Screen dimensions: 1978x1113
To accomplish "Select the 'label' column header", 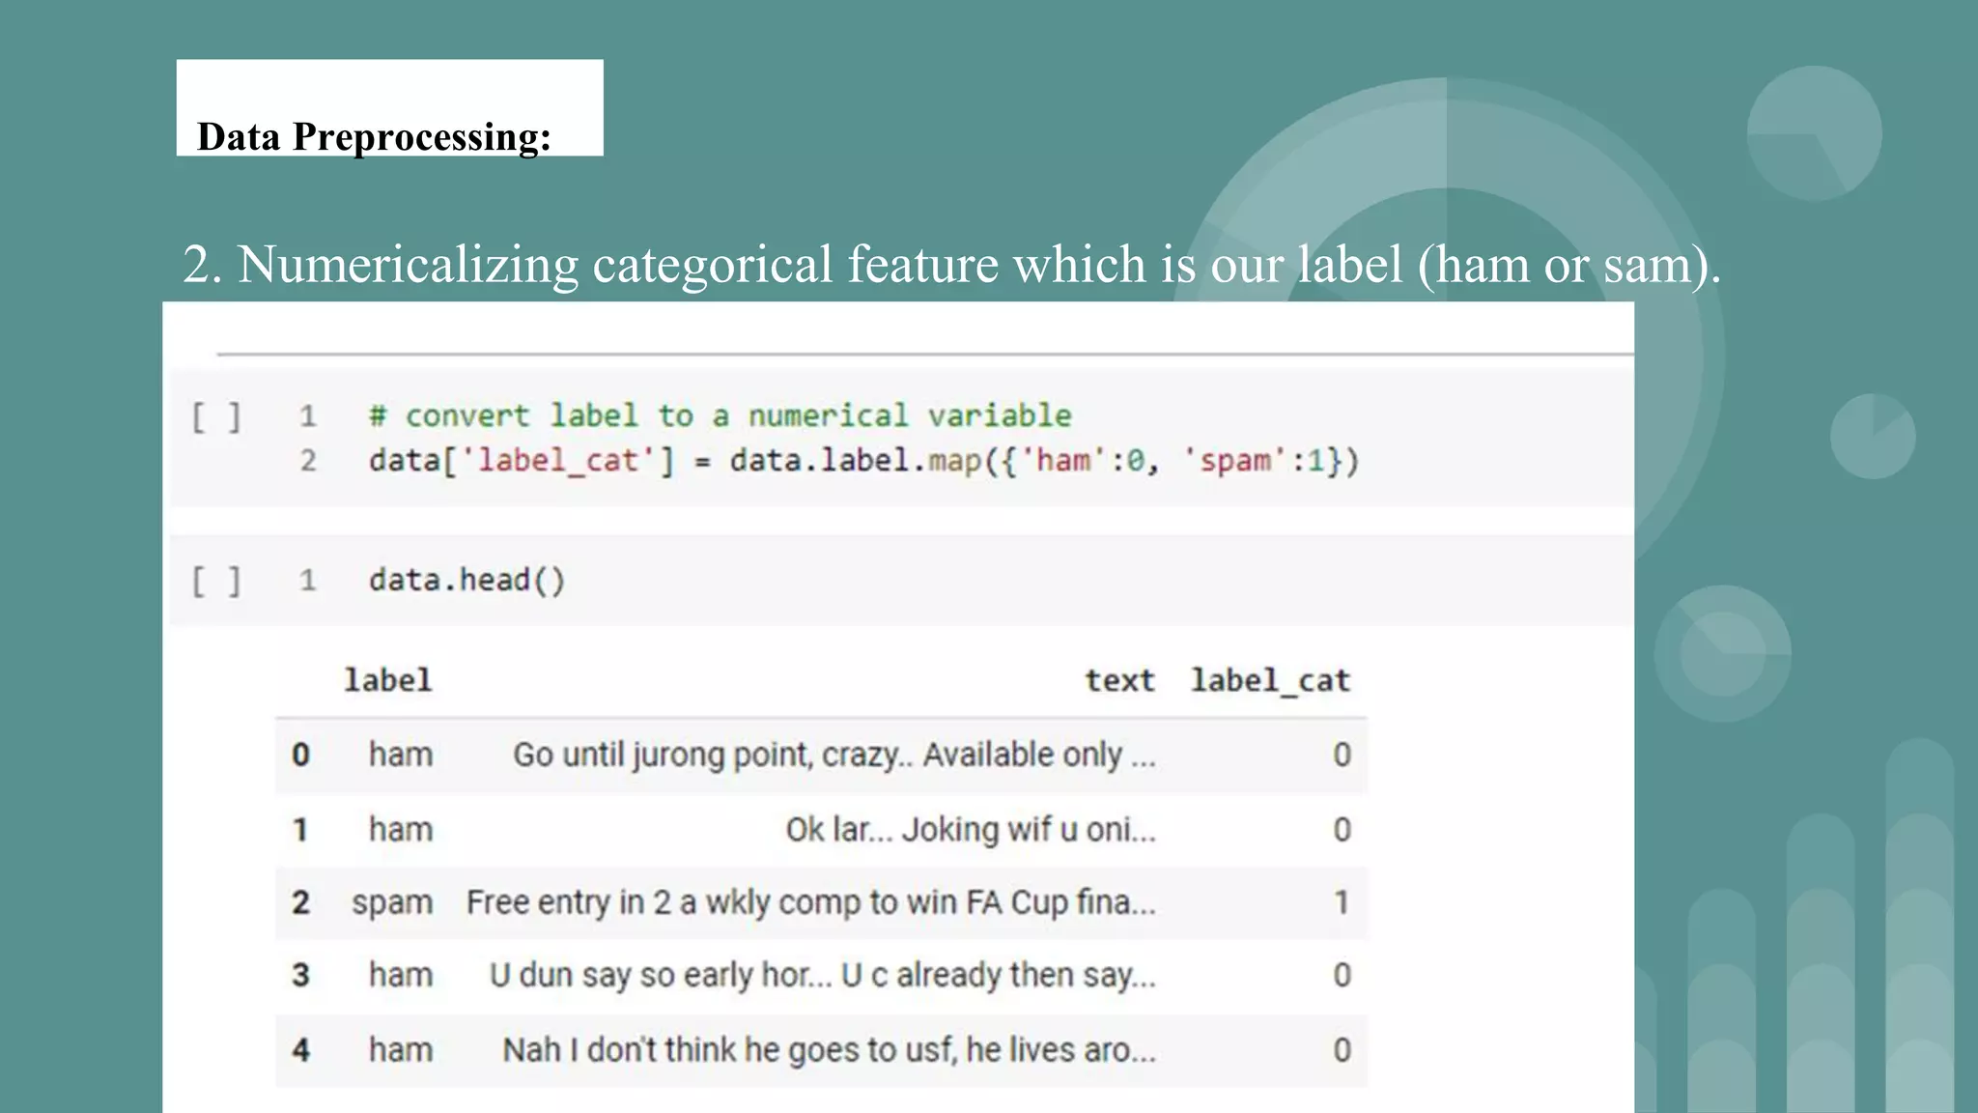I will 388,680.
